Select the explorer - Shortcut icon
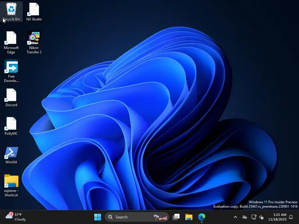The width and height of the screenshot is (299, 224). pyautogui.click(x=11, y=185)
